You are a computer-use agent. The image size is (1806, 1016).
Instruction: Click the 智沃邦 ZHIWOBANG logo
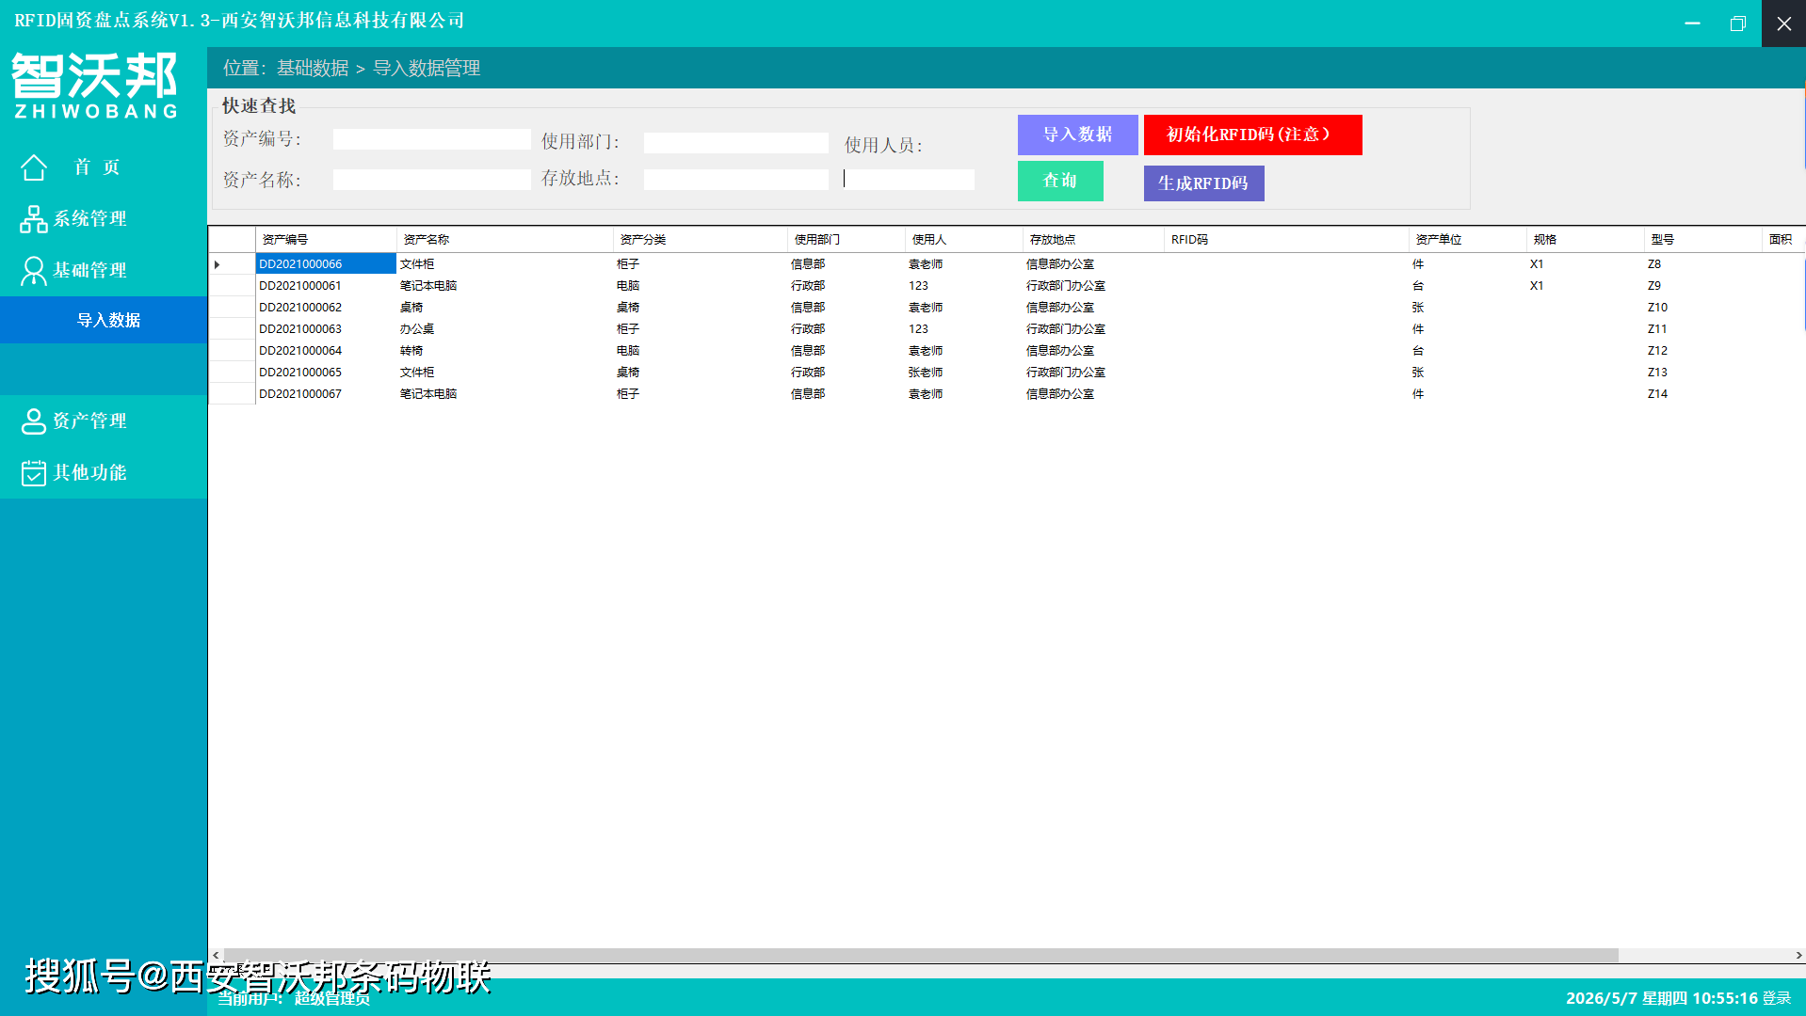click(95, 86)
